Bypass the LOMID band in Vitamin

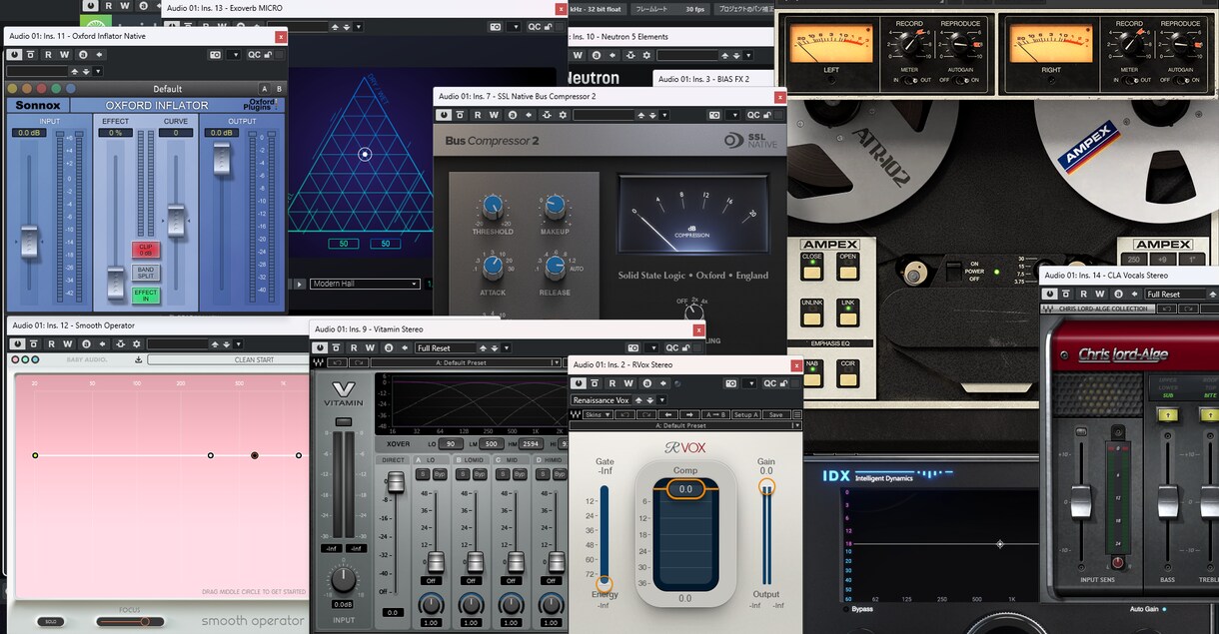480,474
